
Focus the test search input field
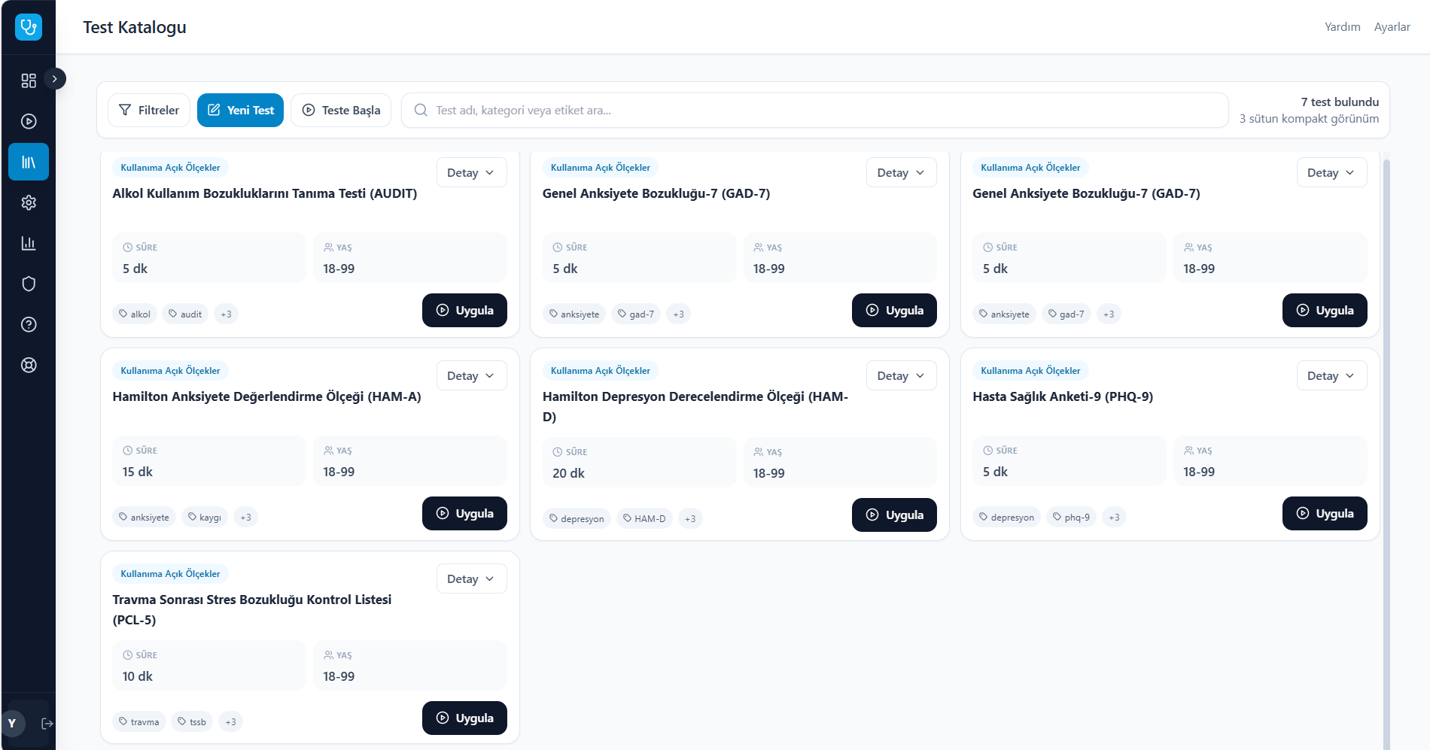pos(815,110)
